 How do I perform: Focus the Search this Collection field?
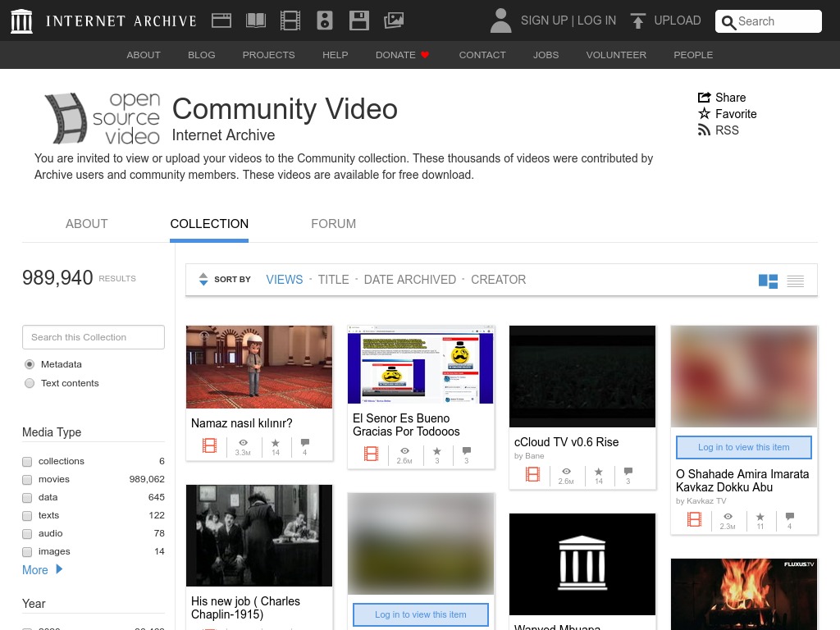pos(94,337)
